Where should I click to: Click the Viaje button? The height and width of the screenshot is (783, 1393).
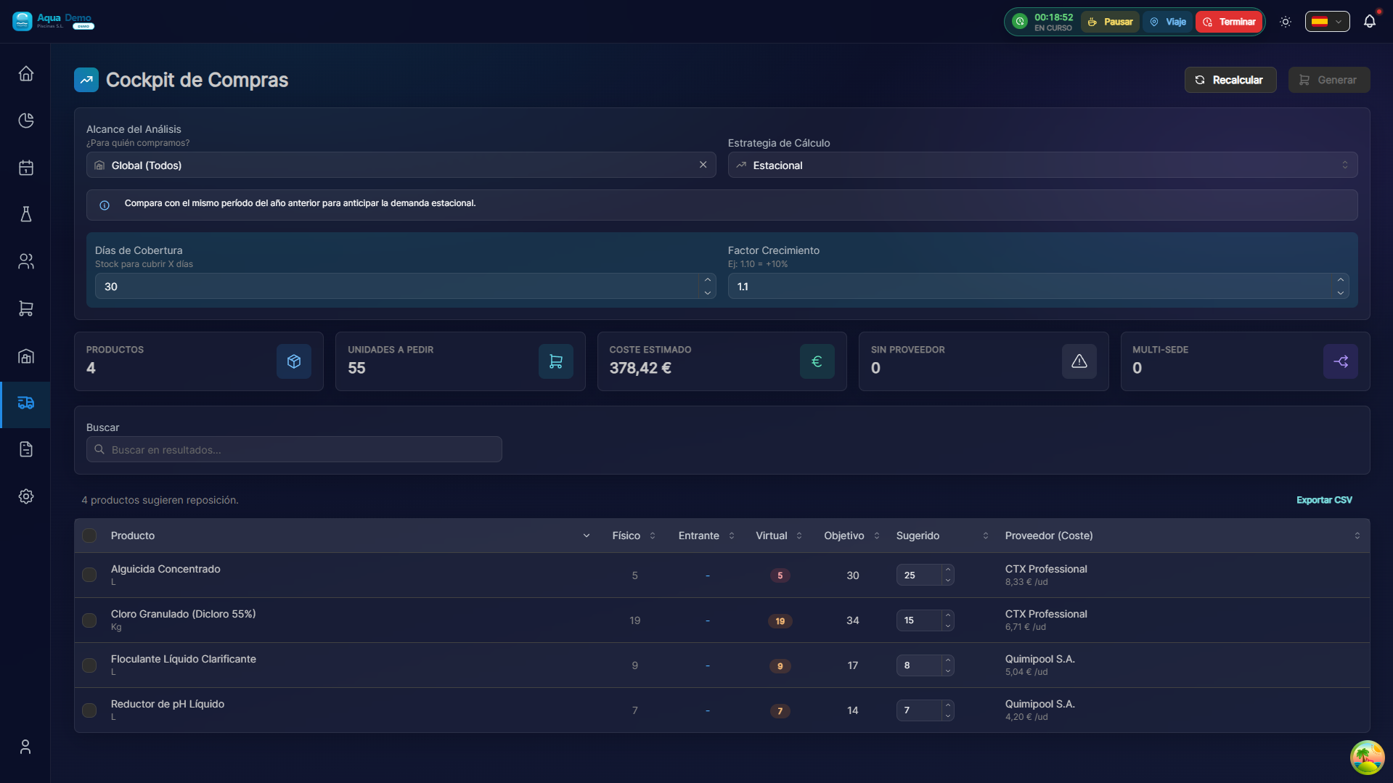[x=1168, y=22]
